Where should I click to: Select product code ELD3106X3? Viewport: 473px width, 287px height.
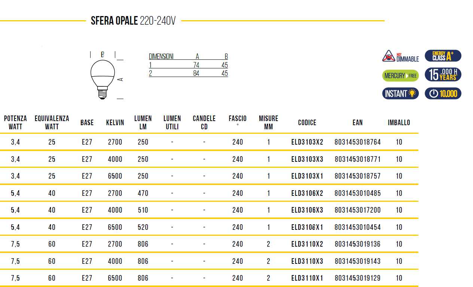coord(307,210)
